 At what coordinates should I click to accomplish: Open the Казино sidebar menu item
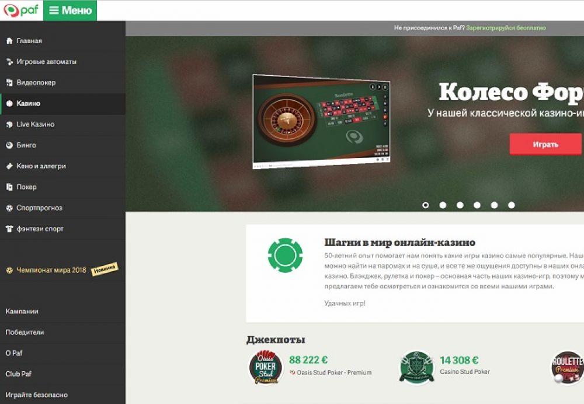(x=62, y=104)
